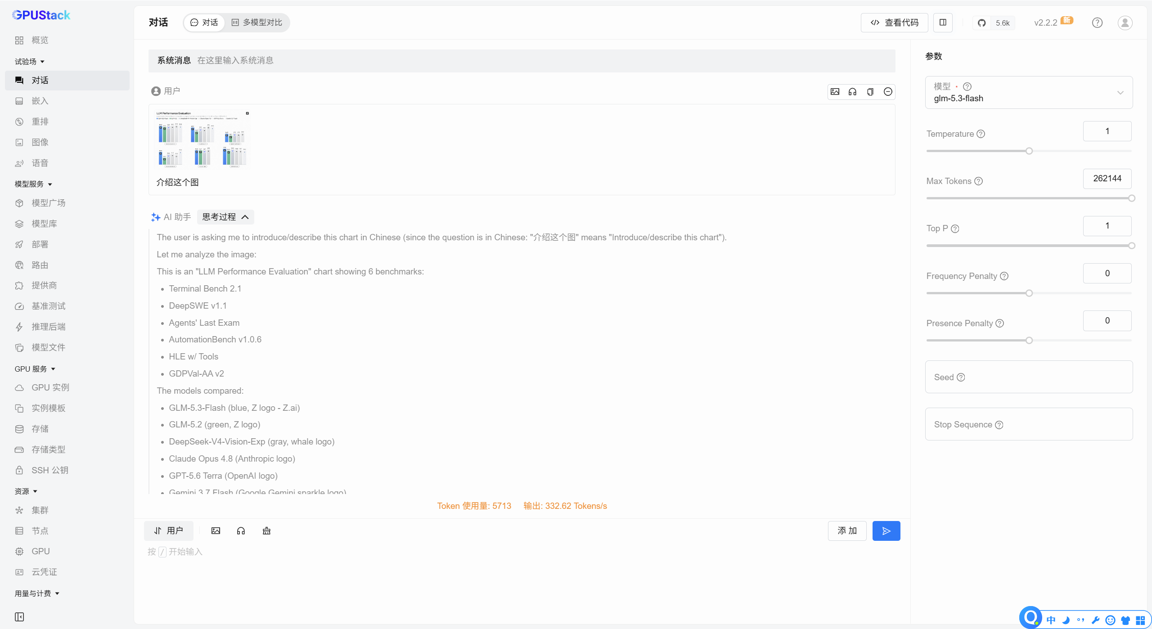Focus the Seed input field
The image size is (1152, 629).
click(1029, 377)
